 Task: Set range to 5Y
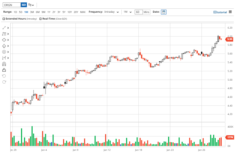64,12
